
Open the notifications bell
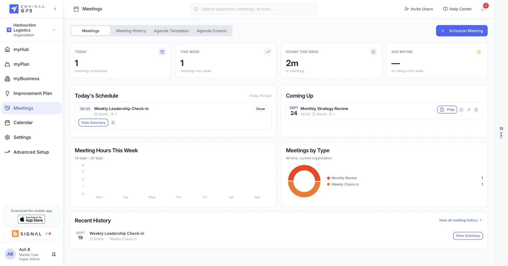tap(483, 9)
